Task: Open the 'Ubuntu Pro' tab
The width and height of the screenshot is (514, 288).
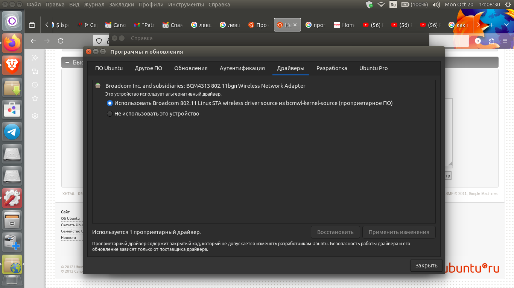Action: pos(373,68)
